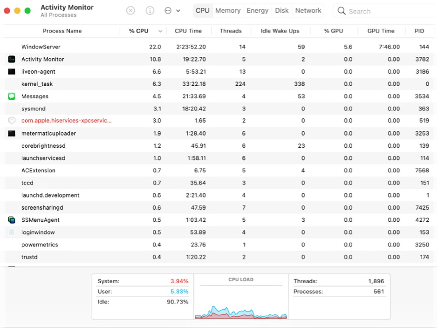Sort by the Process Name column header

click(62, 31)
